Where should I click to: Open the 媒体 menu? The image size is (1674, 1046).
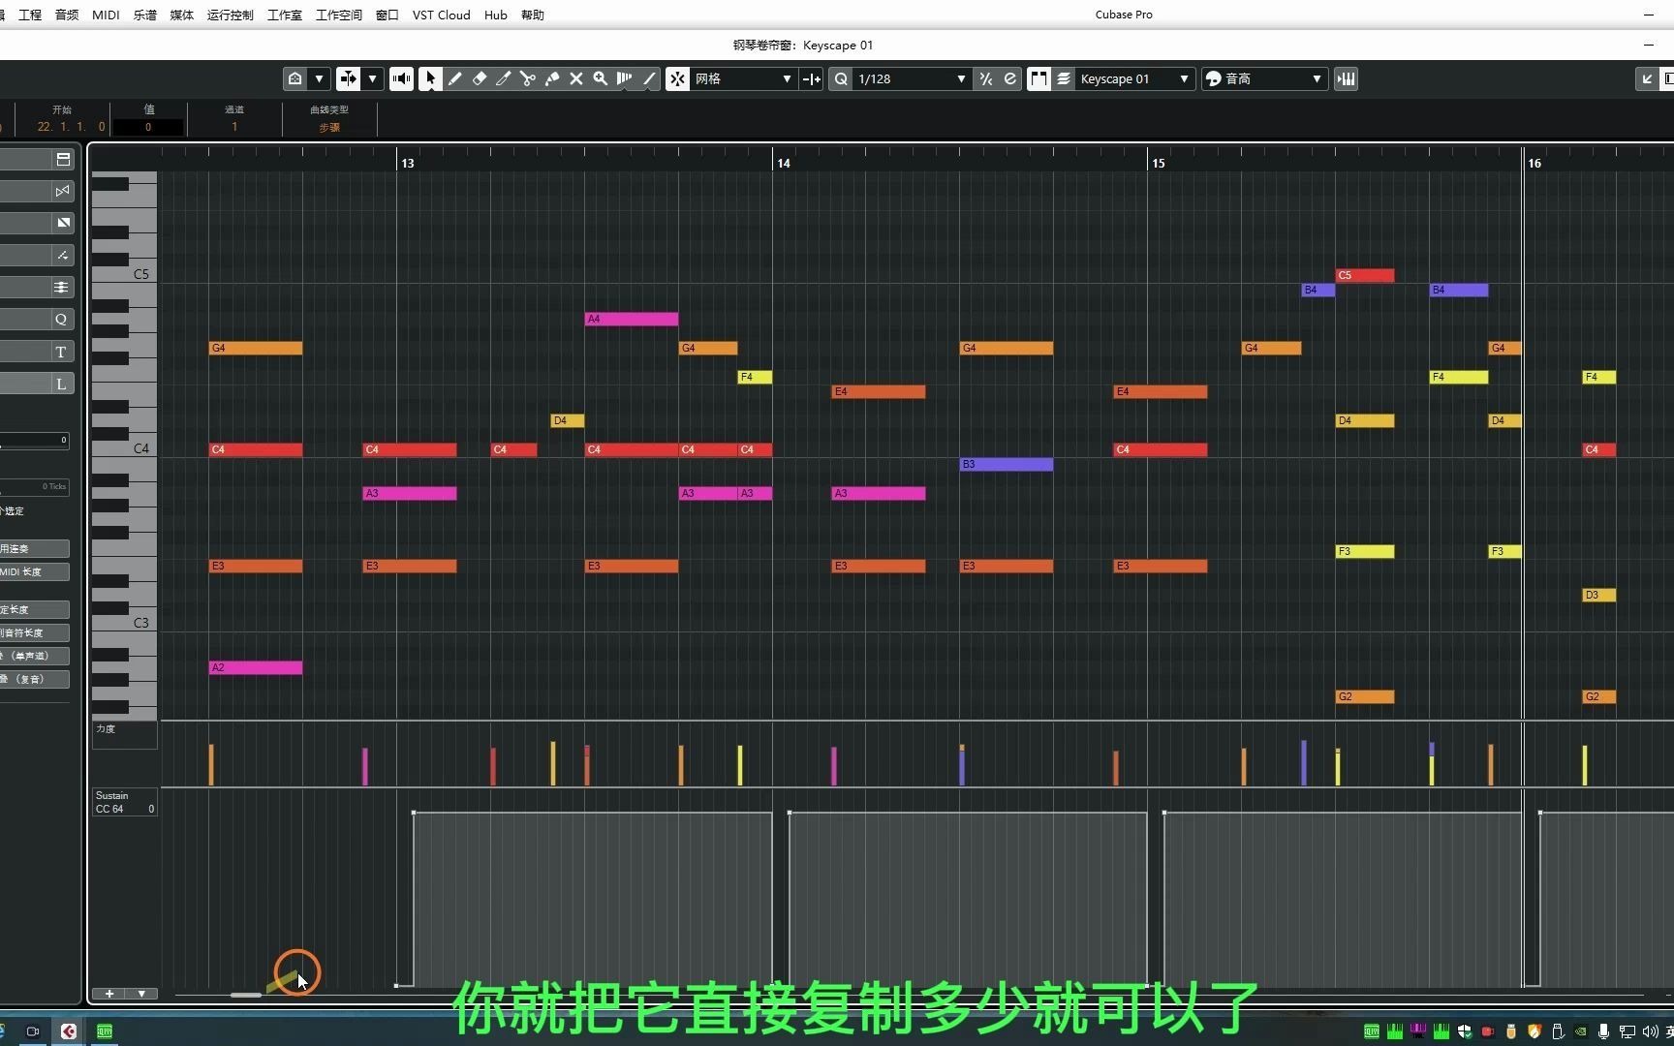coord(181,15)
